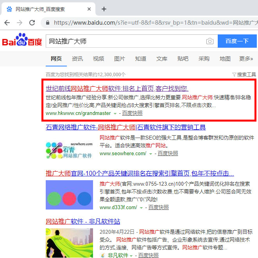
Task: Click the Baidu paw favicon in tab
Action: (x=9, y=9)
